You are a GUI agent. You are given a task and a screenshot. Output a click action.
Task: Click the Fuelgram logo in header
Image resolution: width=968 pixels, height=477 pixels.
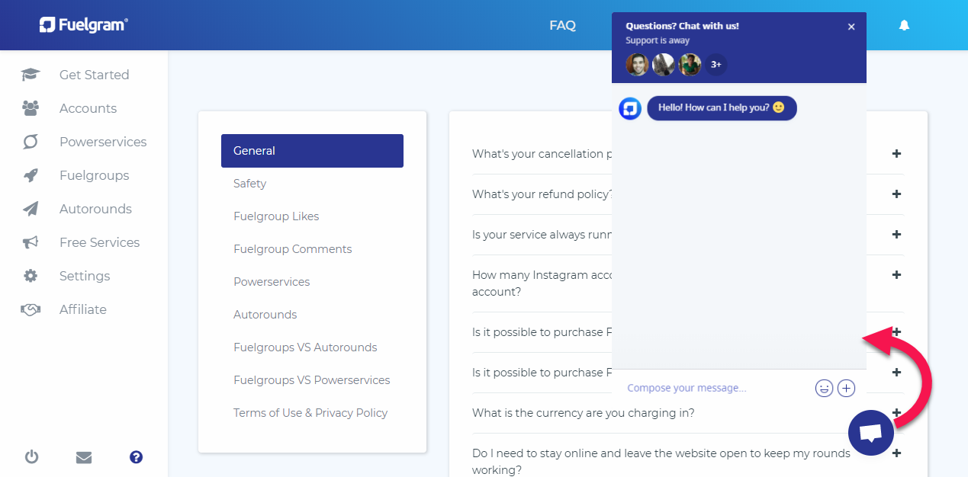84,25
